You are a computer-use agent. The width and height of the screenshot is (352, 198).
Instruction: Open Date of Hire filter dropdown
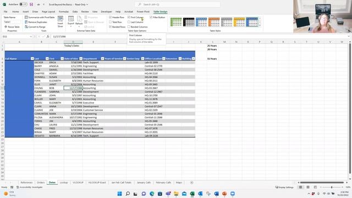[81, 59]
